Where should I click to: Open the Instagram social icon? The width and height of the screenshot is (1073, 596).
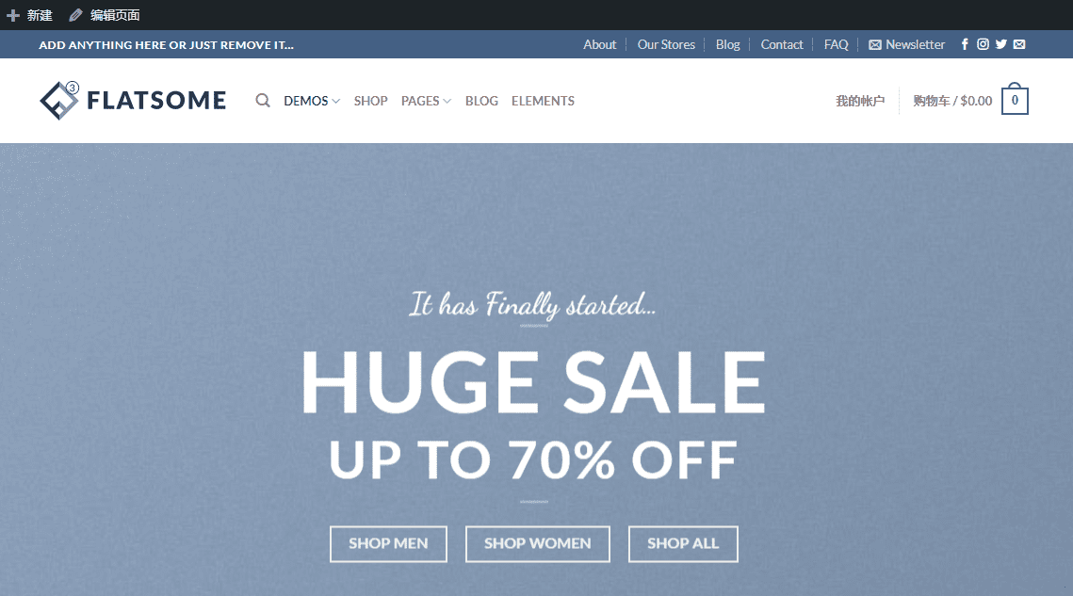click(983, 44)
